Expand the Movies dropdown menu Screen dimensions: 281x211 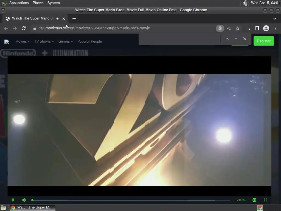pos(23,41)
